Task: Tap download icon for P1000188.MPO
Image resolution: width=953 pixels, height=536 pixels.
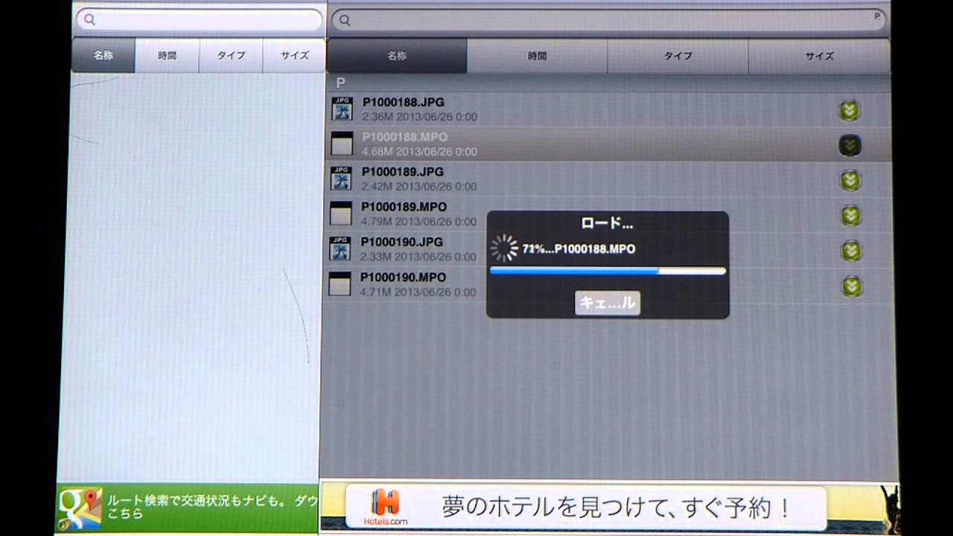Action: [850, 145]
